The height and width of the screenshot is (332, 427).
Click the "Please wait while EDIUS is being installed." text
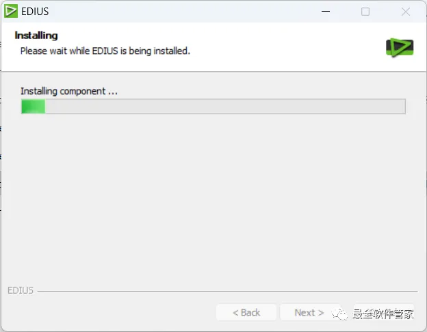(105, 51)
